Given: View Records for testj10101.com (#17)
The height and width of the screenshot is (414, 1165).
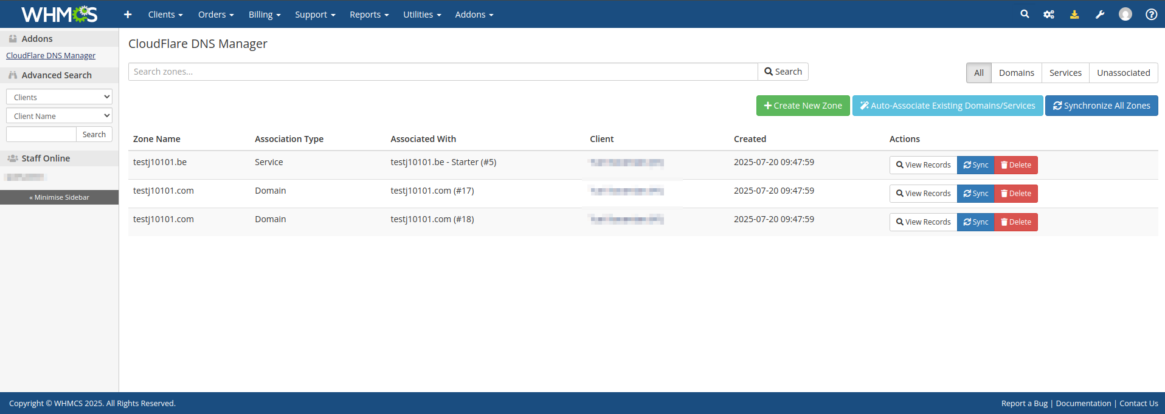Looking at the screenshot, I should coord(923,194).
